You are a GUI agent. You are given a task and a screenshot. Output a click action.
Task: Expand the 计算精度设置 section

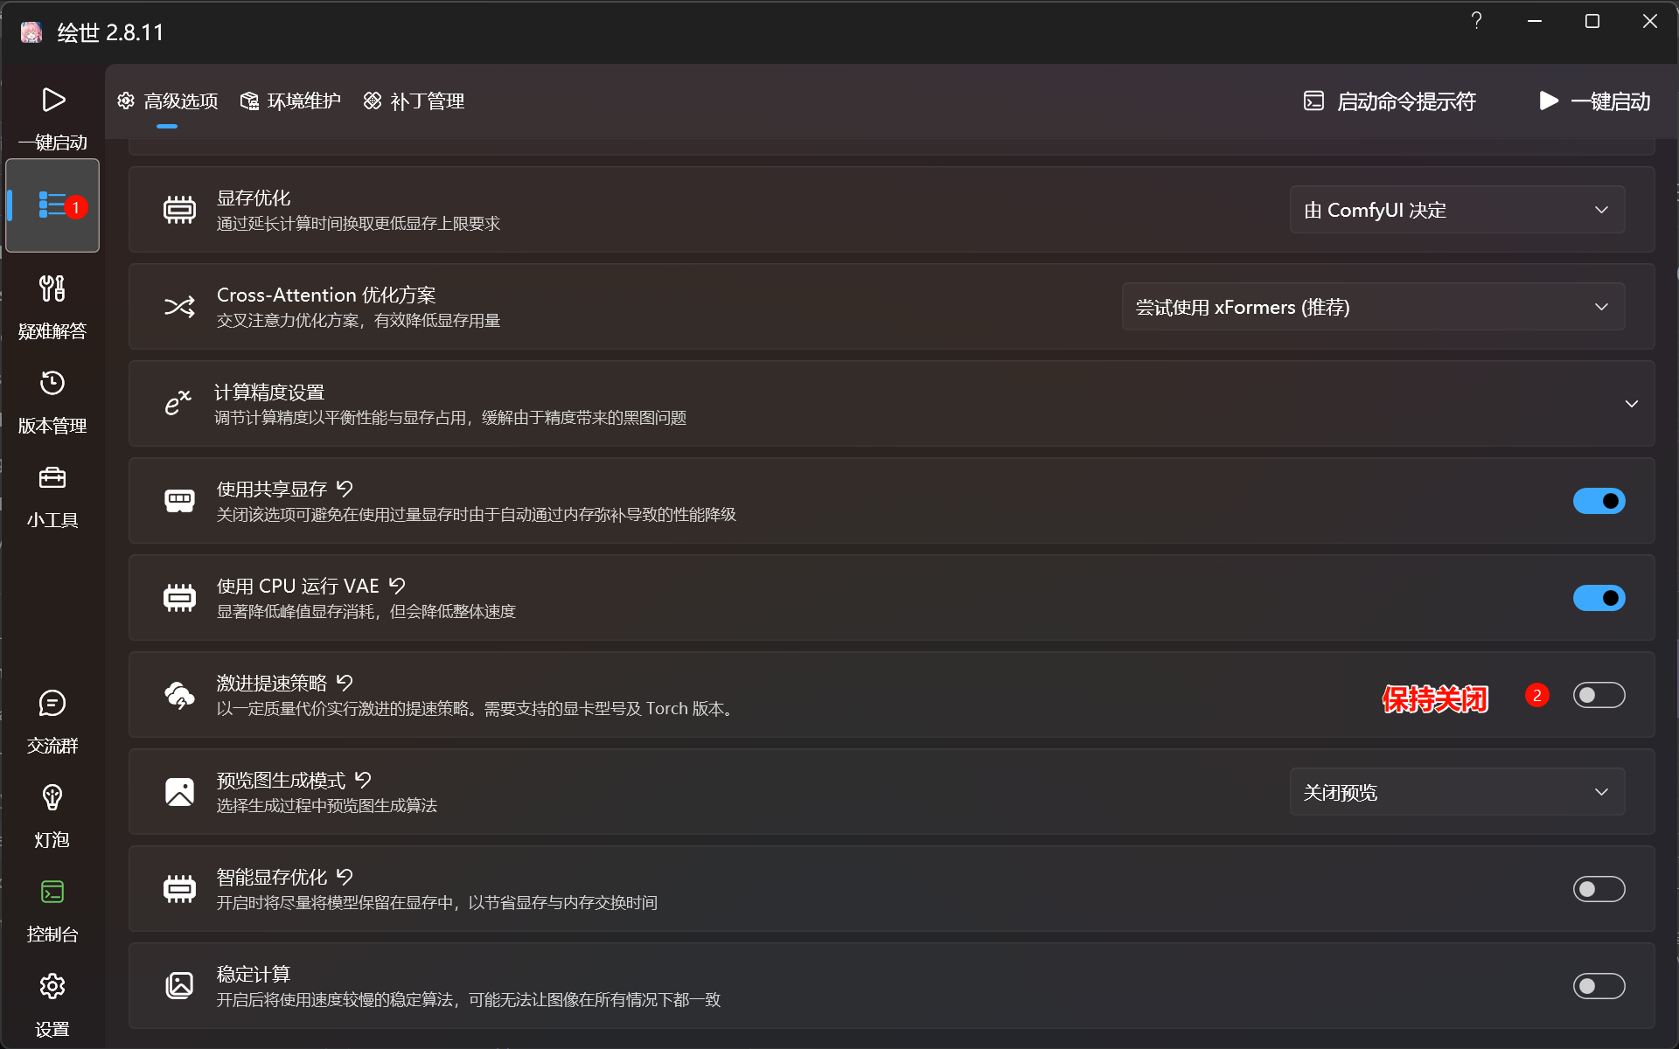[1631, 404]
